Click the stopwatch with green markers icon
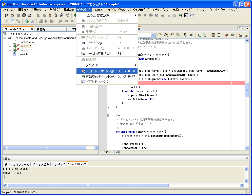 point(33,21)
